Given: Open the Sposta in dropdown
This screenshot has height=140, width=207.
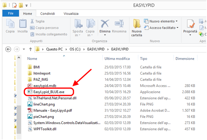Looking at the screenshot, I should [78, 28].
